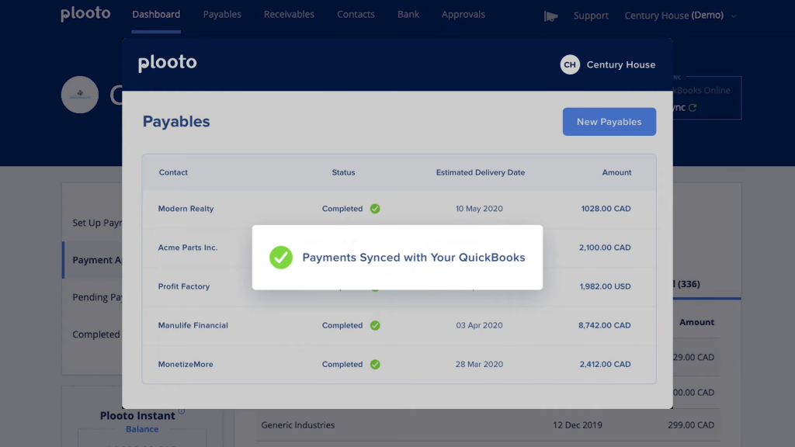The width and height of the screenshot is (795, 447).
Task: Click the QuickBooks sync refresh icon
Action: (693, 107)
